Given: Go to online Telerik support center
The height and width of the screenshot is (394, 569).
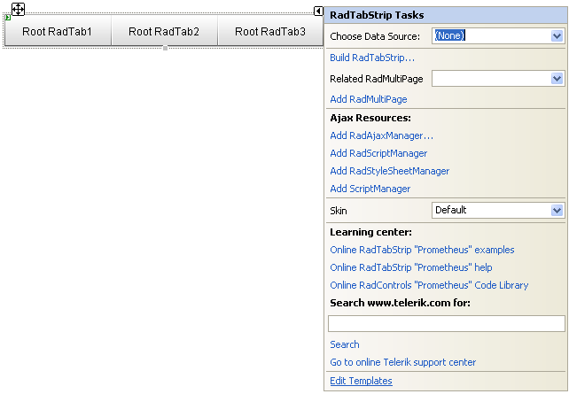Looking at the screenshot, I should (402, 362).
